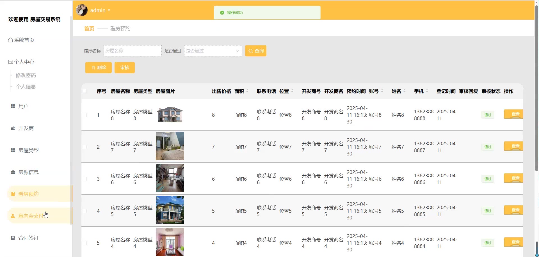Viewport: 539px width, 257px height.
Task: Select the checkbox for row 3
Action: click(85, 179)
